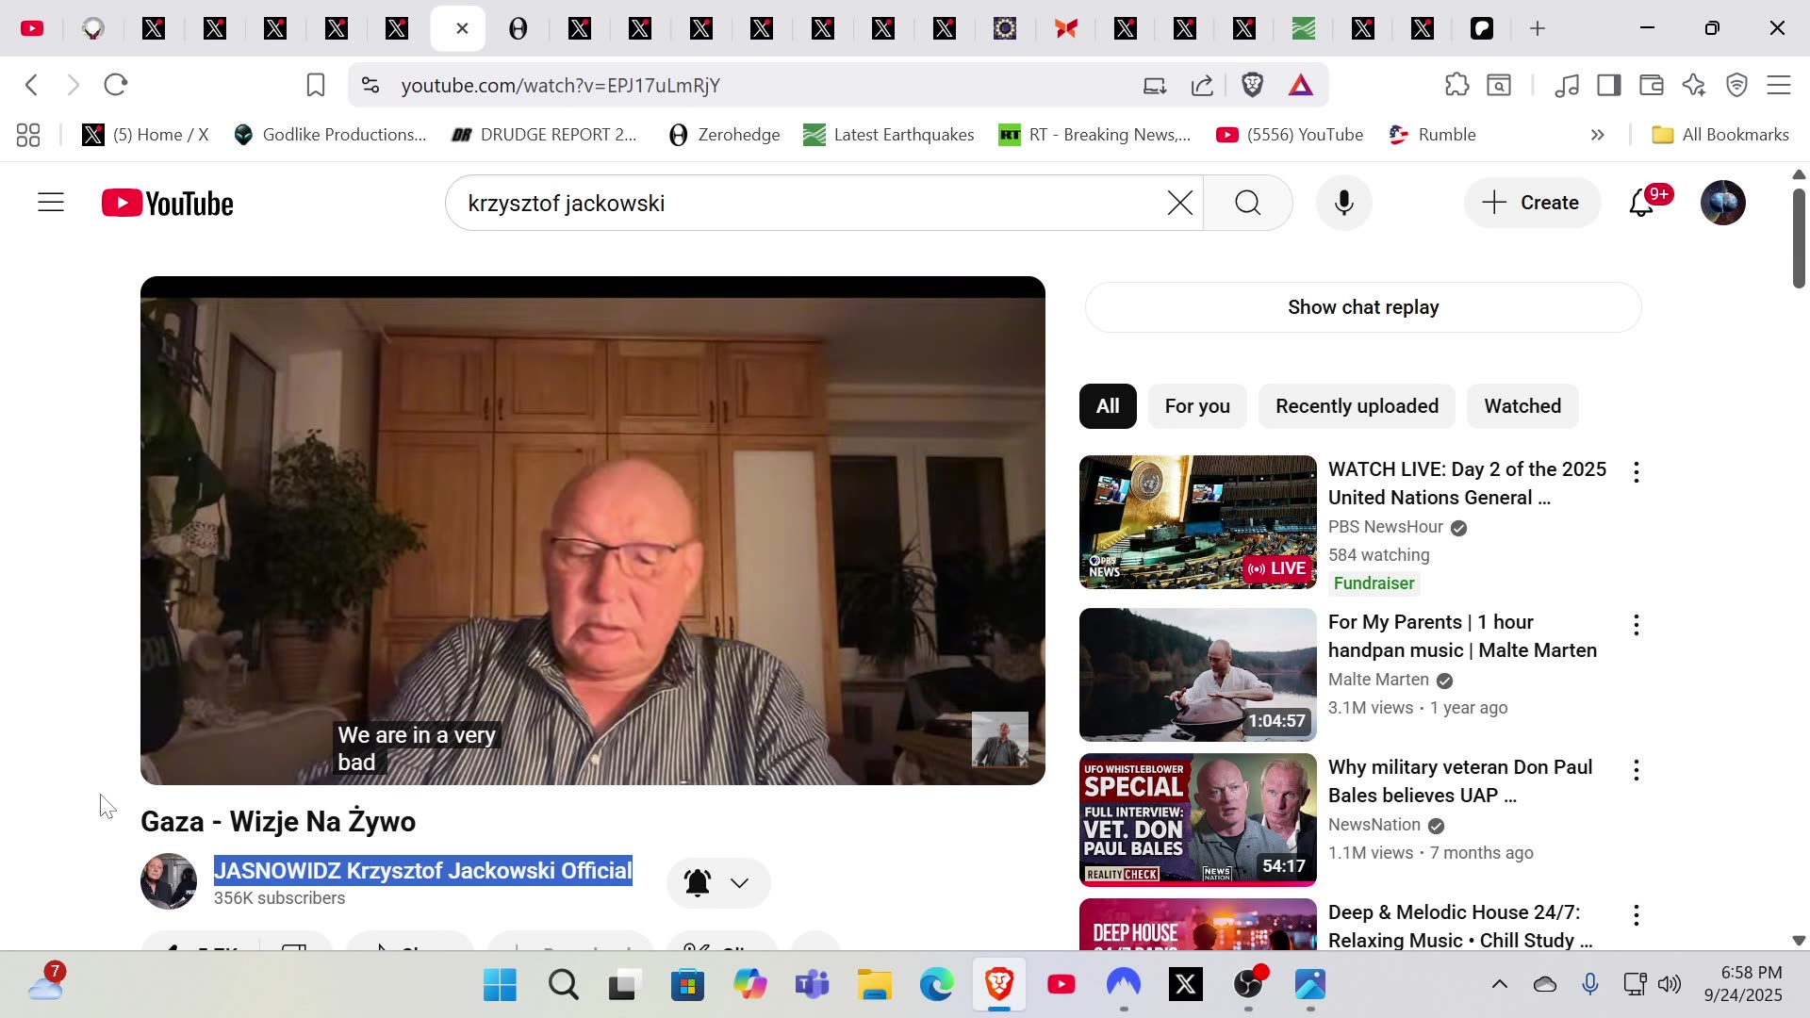The image size is (1810, 1018).
Task: Toggle the browser sidebar panel
Action: pos(1608,86)
